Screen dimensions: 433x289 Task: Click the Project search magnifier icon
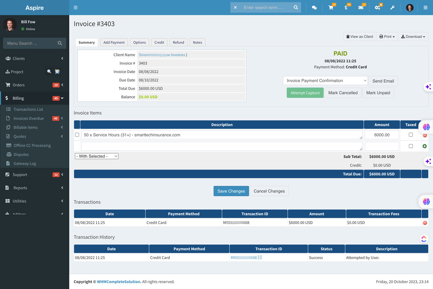49,72
